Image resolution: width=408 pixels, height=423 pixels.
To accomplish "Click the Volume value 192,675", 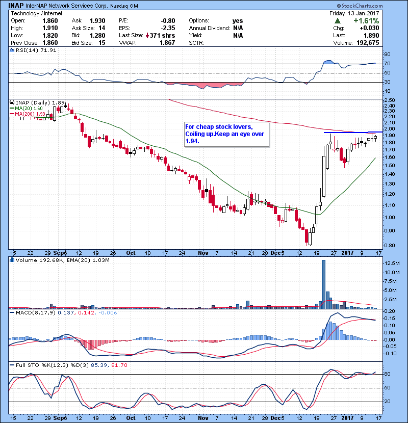I will [x=368, y=43].
